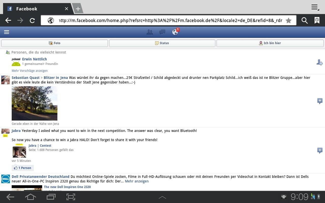
Task: Like with the 1 Person button
Action: (23, 168)
